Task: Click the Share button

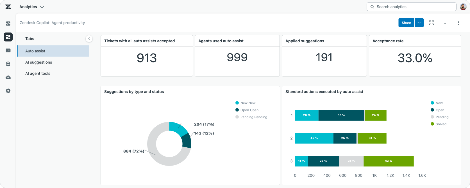Action: click(406, 23)
